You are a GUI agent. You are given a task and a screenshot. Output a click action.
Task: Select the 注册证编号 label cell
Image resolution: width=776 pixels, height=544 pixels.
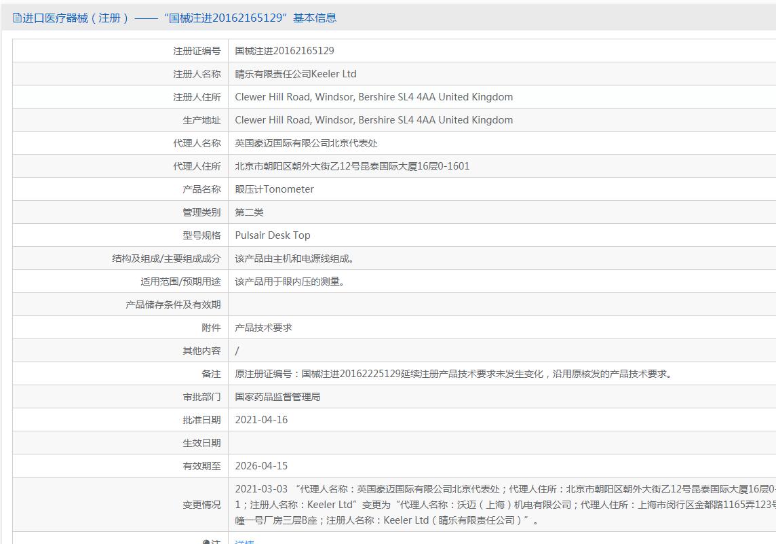pos(197,51)
